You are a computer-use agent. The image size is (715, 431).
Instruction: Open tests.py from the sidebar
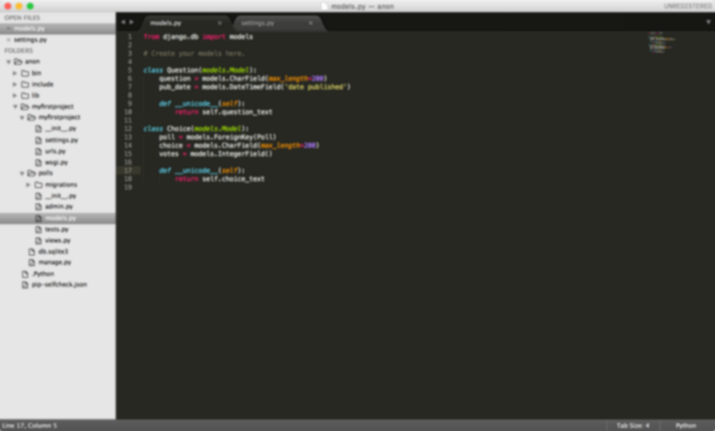click(x=57, y=229)
